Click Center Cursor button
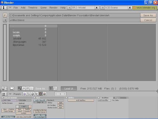 [40, 112]
